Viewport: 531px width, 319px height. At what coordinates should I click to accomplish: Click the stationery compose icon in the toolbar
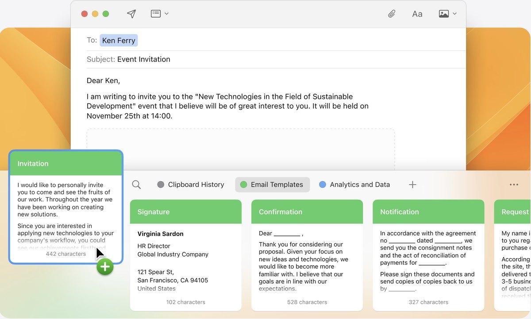[156, 13]
